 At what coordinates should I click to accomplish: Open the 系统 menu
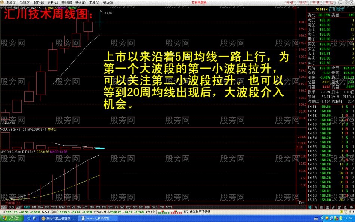(11, 3)
